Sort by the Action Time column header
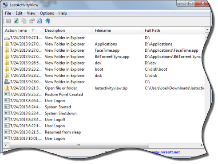 pyautogui.click(x=23, y=31)
